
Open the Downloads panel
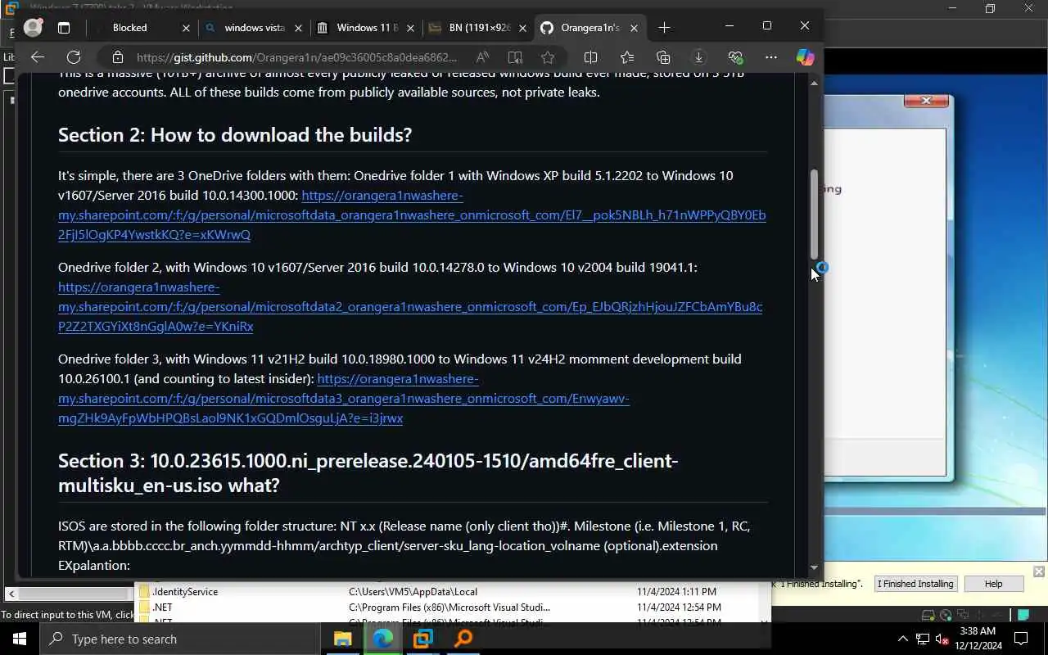(x=698, y=57)
